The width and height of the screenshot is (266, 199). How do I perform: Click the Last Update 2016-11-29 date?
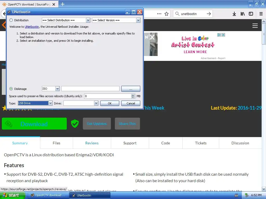coord(250,108)
